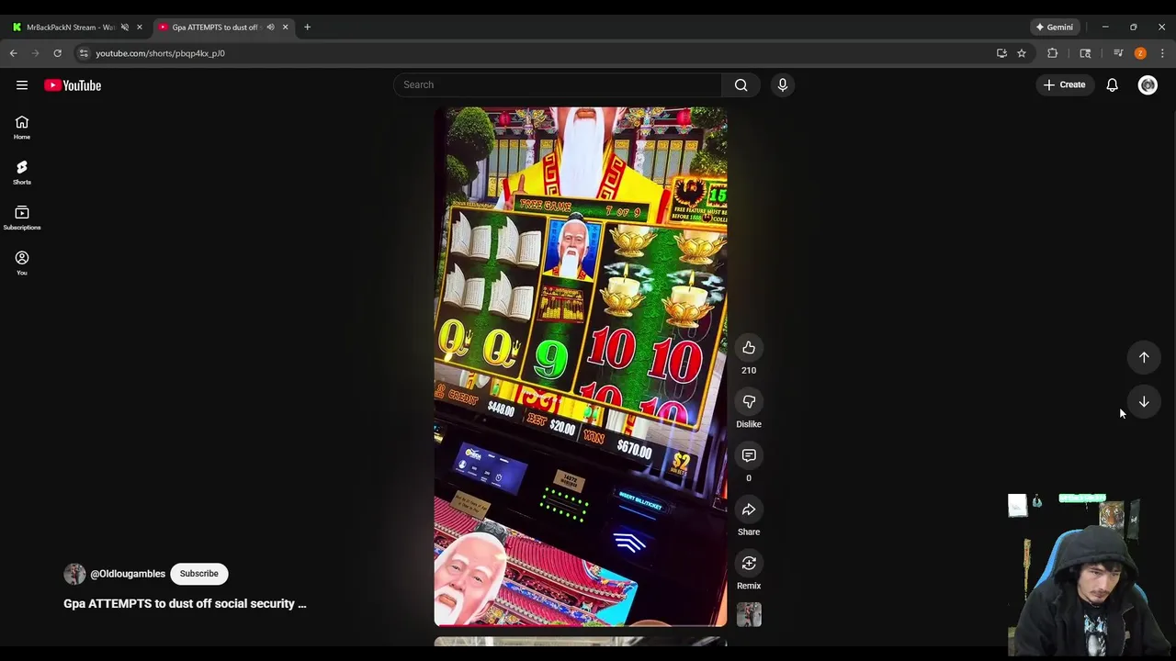Start voice search with the microphone
Screen dimensions: 1176x661
(783, 84)
